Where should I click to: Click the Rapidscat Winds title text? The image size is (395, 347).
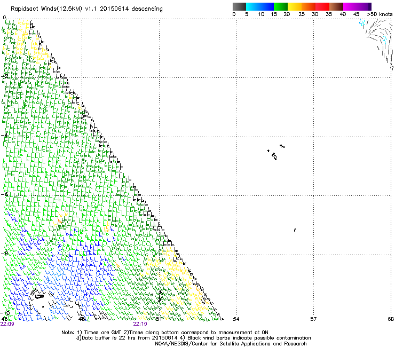click(86, 9)
